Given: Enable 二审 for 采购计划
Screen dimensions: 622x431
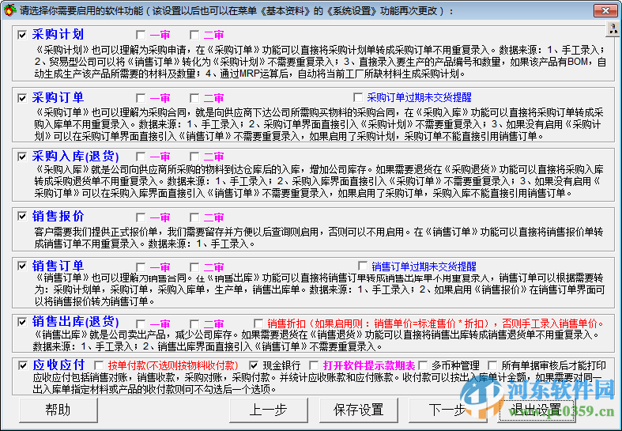Looking at the screenshot, I should tap(194, 35).
